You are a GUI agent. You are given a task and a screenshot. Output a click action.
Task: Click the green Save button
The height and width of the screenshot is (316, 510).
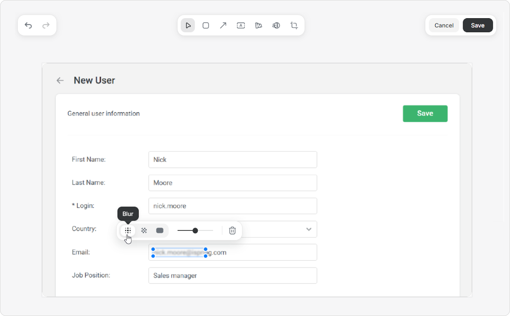click(x=425, y=114)
